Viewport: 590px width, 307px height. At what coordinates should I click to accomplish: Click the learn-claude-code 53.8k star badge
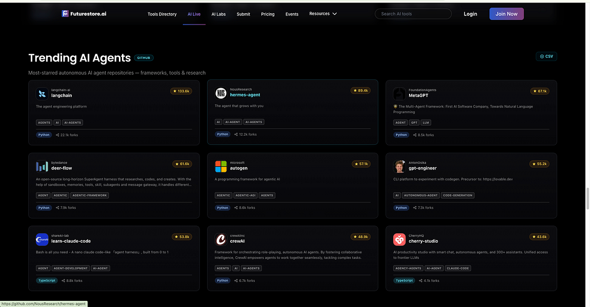[182, 237]
